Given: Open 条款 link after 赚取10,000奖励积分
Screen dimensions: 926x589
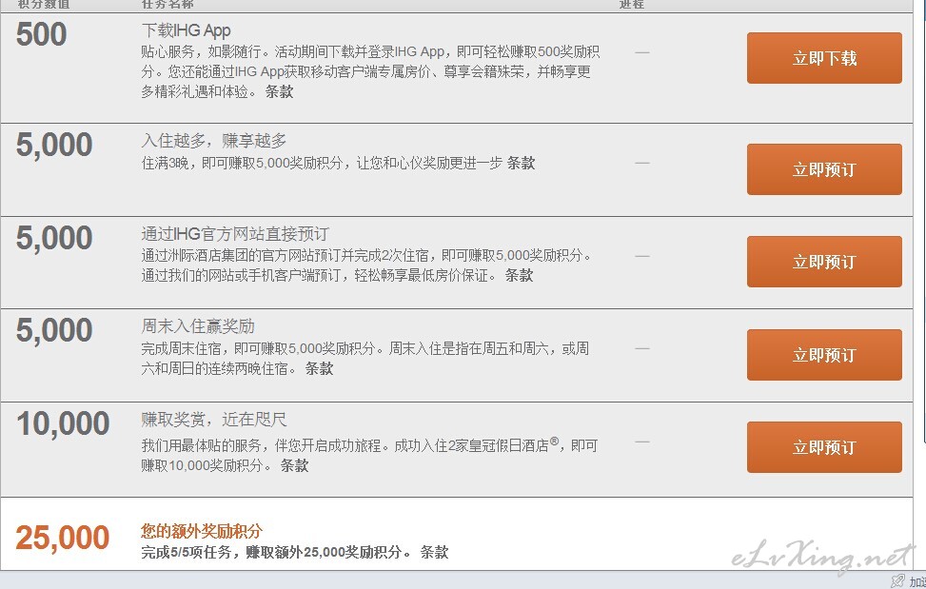Looking at the screenshot, I should coord(294,465).
